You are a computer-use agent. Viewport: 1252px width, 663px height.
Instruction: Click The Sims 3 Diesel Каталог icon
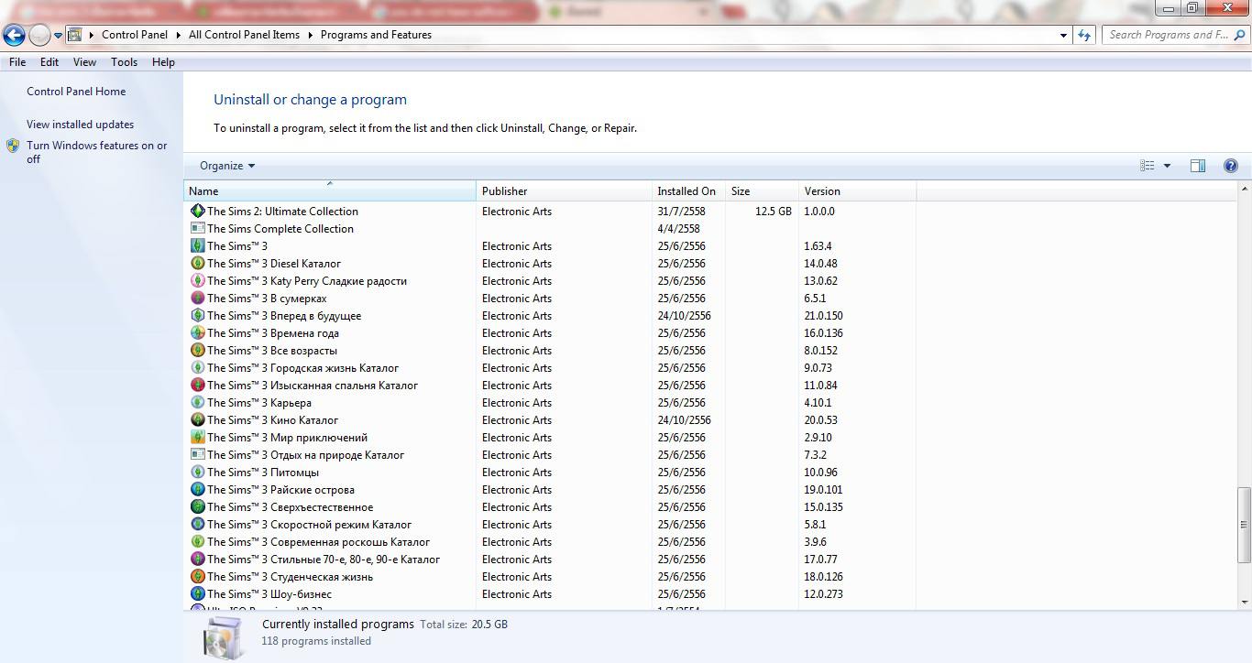[197, 263]
